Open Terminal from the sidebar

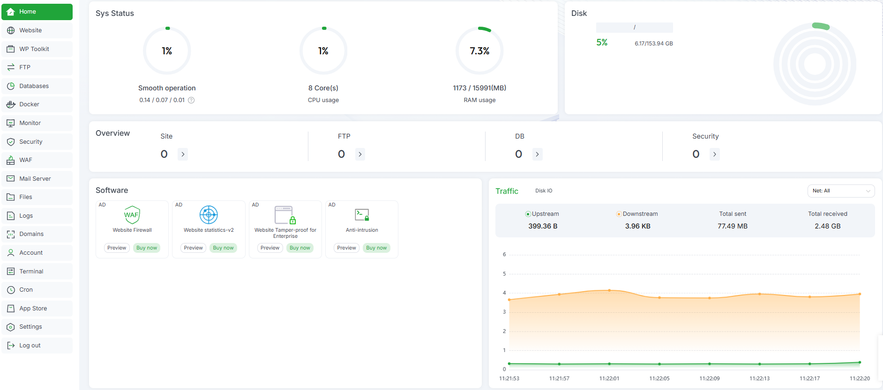31,272
